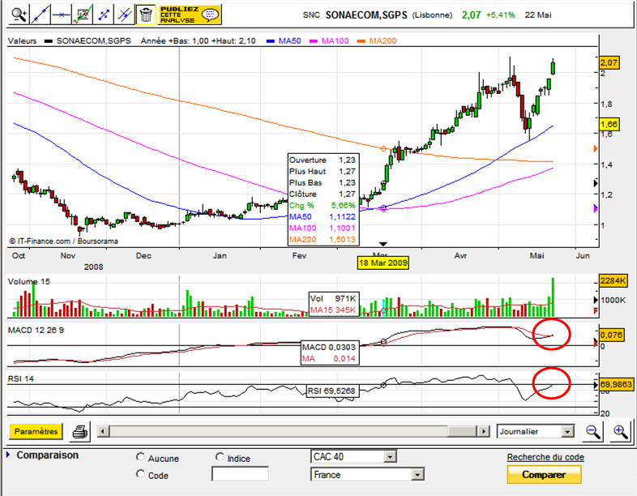637x496 pixels.
Task: Click the horizontal scrollbar thumb
Action: [462, 431]
